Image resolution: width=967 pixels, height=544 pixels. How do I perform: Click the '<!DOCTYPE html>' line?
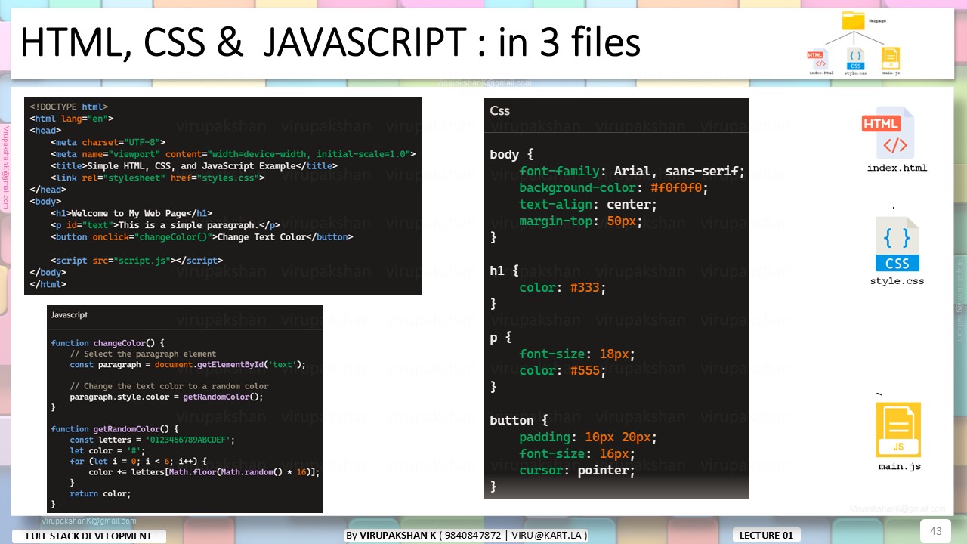click(69, 107)
